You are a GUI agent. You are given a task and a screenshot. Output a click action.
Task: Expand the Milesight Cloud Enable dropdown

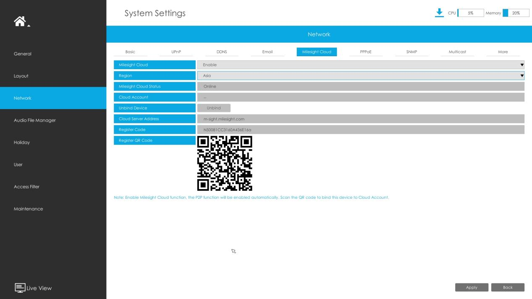pyautogui.click(x=361, y=65)
